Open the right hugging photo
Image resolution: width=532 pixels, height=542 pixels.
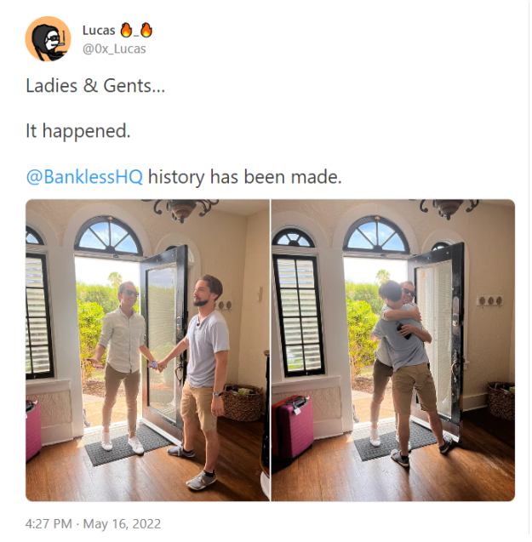393,350
